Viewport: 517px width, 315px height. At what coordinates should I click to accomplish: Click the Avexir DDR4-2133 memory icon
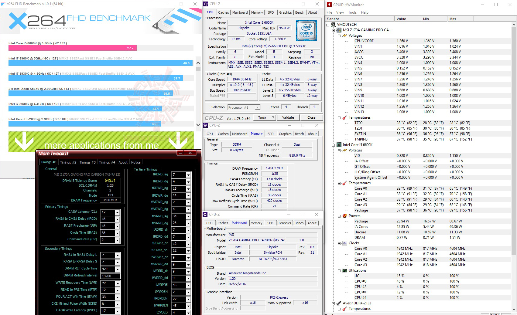coord(339,303)
